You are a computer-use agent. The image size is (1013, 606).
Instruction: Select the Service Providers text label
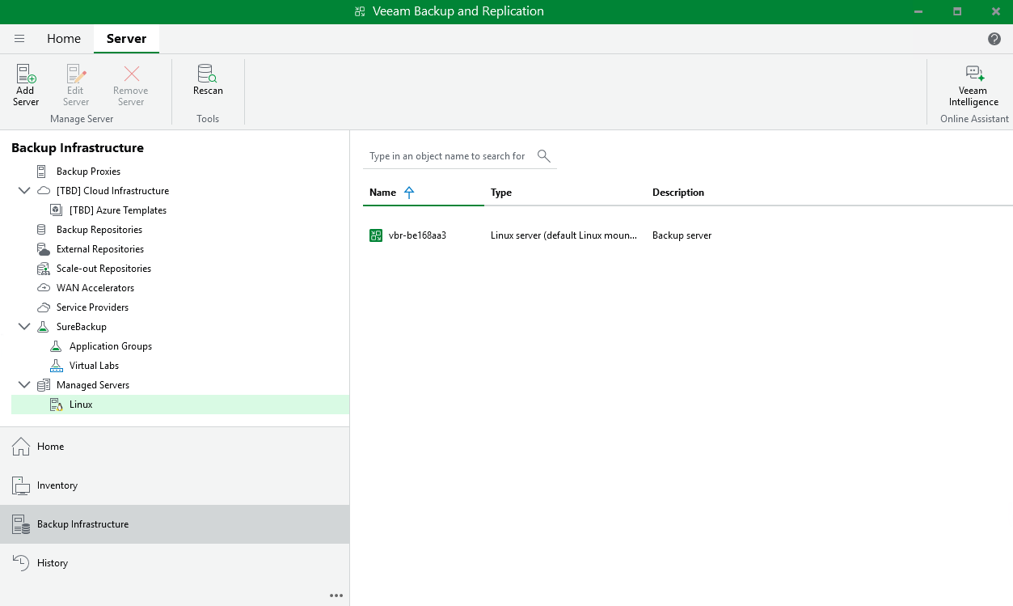pyautogui.click(x=92, y=307)
